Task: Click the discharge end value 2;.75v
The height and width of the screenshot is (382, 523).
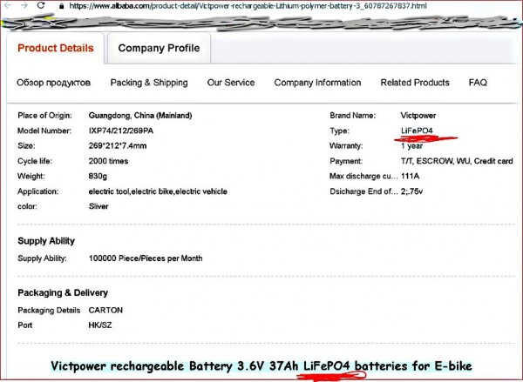Action: point(411,191)
